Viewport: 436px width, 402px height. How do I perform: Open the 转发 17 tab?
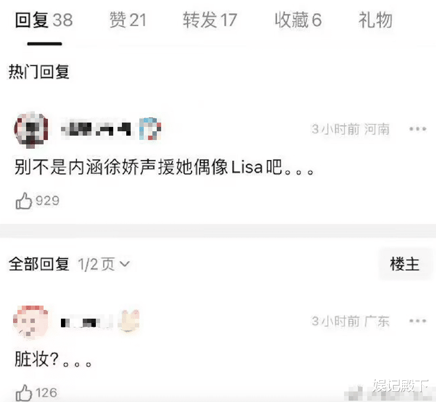pos(210,20)
